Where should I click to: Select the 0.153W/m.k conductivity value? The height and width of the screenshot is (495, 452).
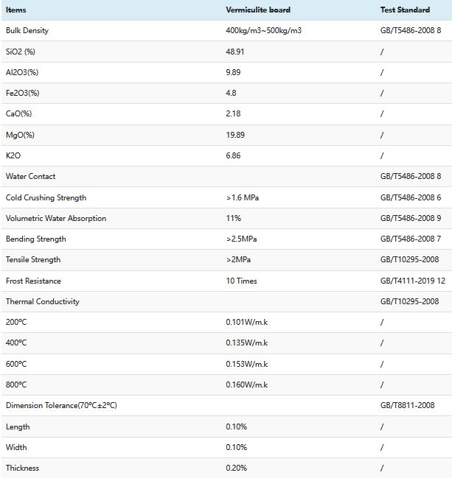tap(247, 364)
